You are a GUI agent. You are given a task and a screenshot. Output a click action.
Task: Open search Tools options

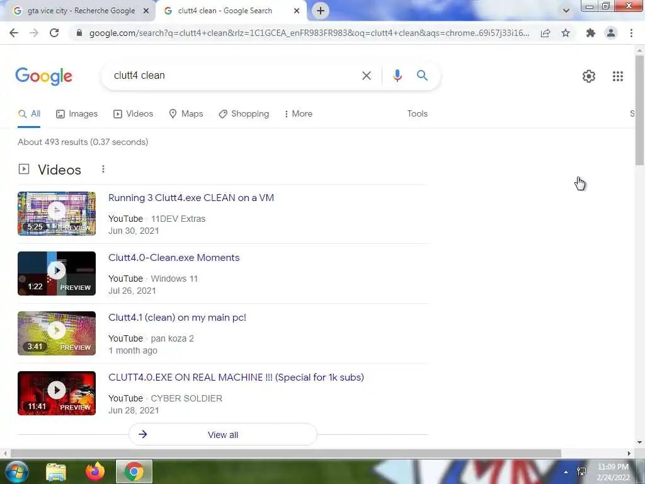tap(417, 113)
